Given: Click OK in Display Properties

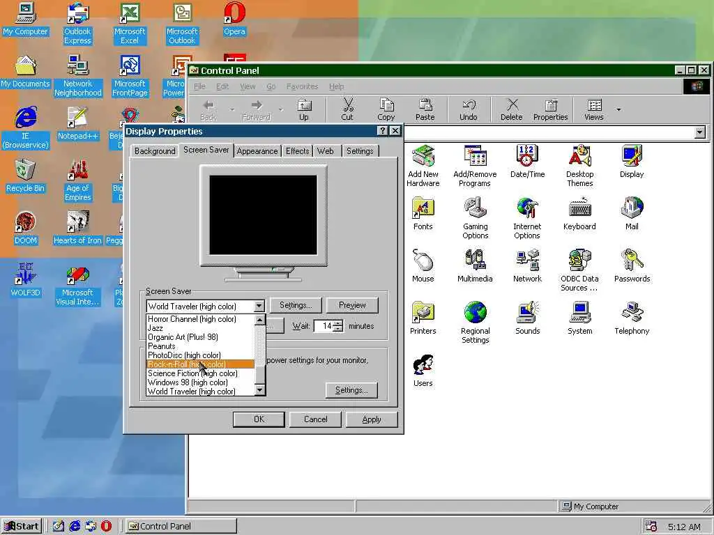Looking at the screenshot, I should click(x=259, y=419).
